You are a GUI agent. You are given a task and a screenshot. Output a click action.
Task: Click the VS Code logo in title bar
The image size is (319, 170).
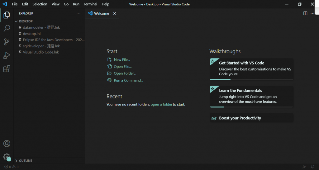pyautogui.click(x=5, y=4)
